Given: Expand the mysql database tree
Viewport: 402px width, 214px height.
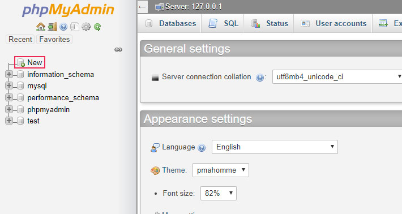Looking at the screenshot, I should click(x=9, y=85).
